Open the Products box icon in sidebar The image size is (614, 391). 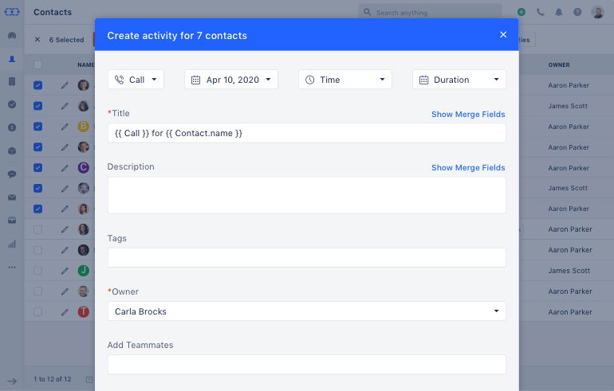(12, 151)
